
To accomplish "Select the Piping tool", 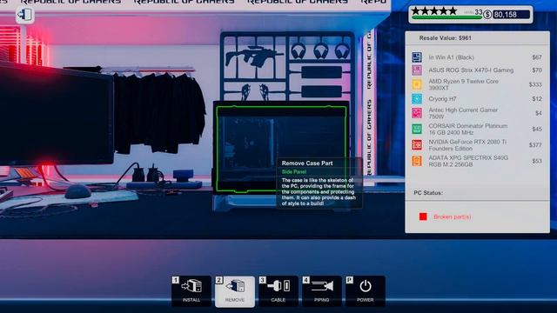I will click(322, 291).
